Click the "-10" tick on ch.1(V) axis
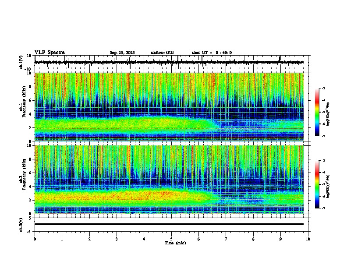Image resolution: width=347 pixels, height=268 pixels. [x=28, y=69]
